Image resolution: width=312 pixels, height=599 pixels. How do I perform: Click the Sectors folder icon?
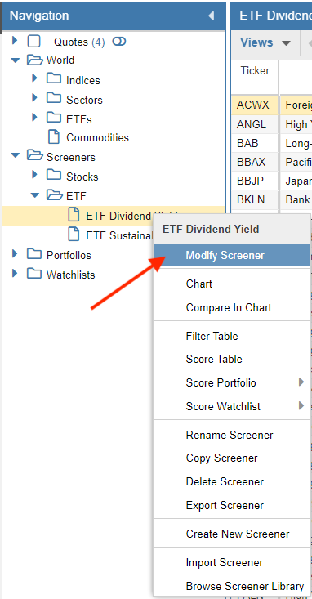pyautogui.click(x=54, y=99)
